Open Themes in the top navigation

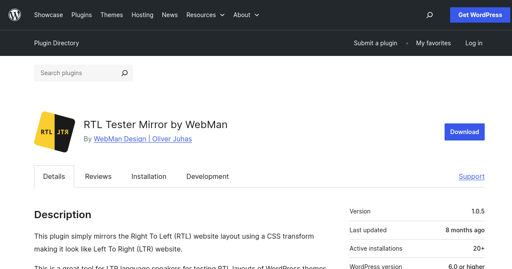(112, 15)
